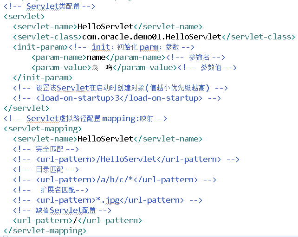Click the active url-pattern slash value
Viewport: 298px width, 237px height.
pos(75,221)
